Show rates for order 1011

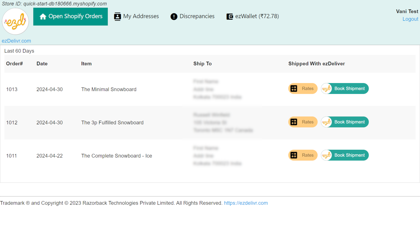(x=307, y=155)
